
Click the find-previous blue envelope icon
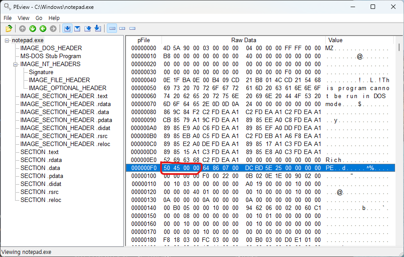tap(77, 28)
